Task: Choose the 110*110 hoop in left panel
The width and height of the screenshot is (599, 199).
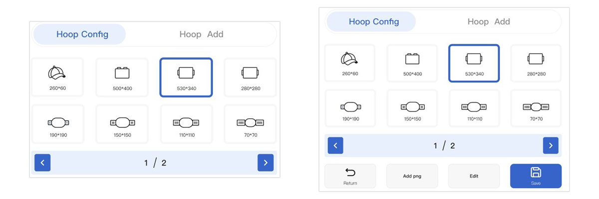Action: [186, 124]
